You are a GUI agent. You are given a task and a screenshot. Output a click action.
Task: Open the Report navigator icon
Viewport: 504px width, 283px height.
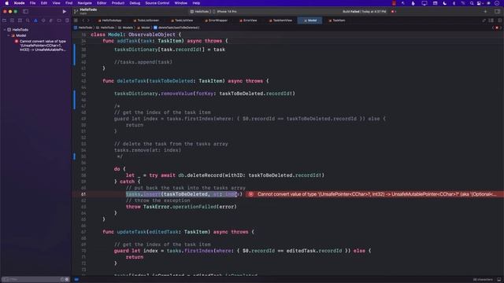pos(67,20)
